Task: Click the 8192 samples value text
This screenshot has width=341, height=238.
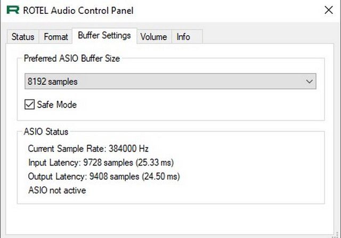Action: point(52,81)
